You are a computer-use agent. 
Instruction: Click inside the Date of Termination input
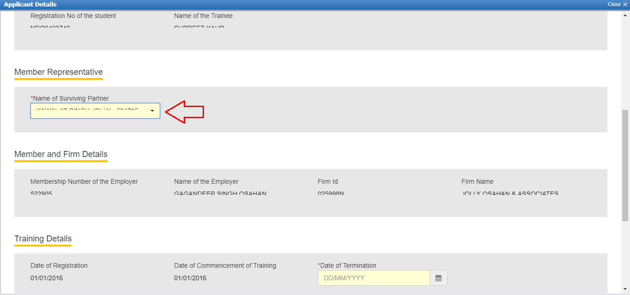point(374,277)
